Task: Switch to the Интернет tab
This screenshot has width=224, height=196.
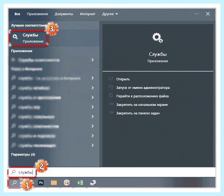Action: point(87,14)
